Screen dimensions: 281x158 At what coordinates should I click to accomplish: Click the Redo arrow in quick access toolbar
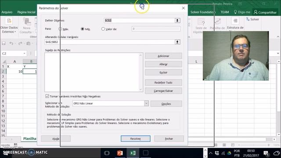20,43
